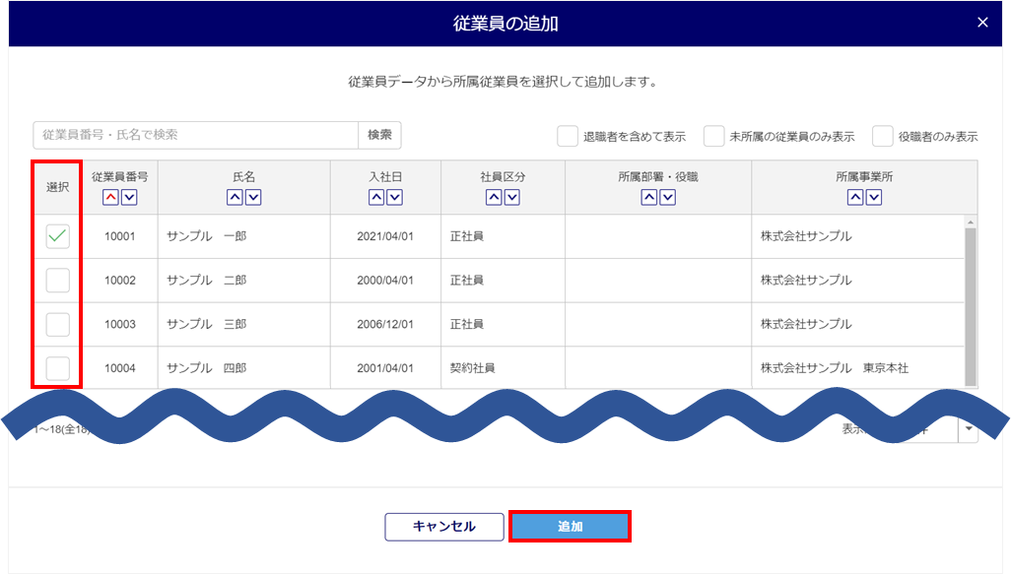1011x574 pixels.
Task: Sort 入社日 column descending
Action: [395, 198]
